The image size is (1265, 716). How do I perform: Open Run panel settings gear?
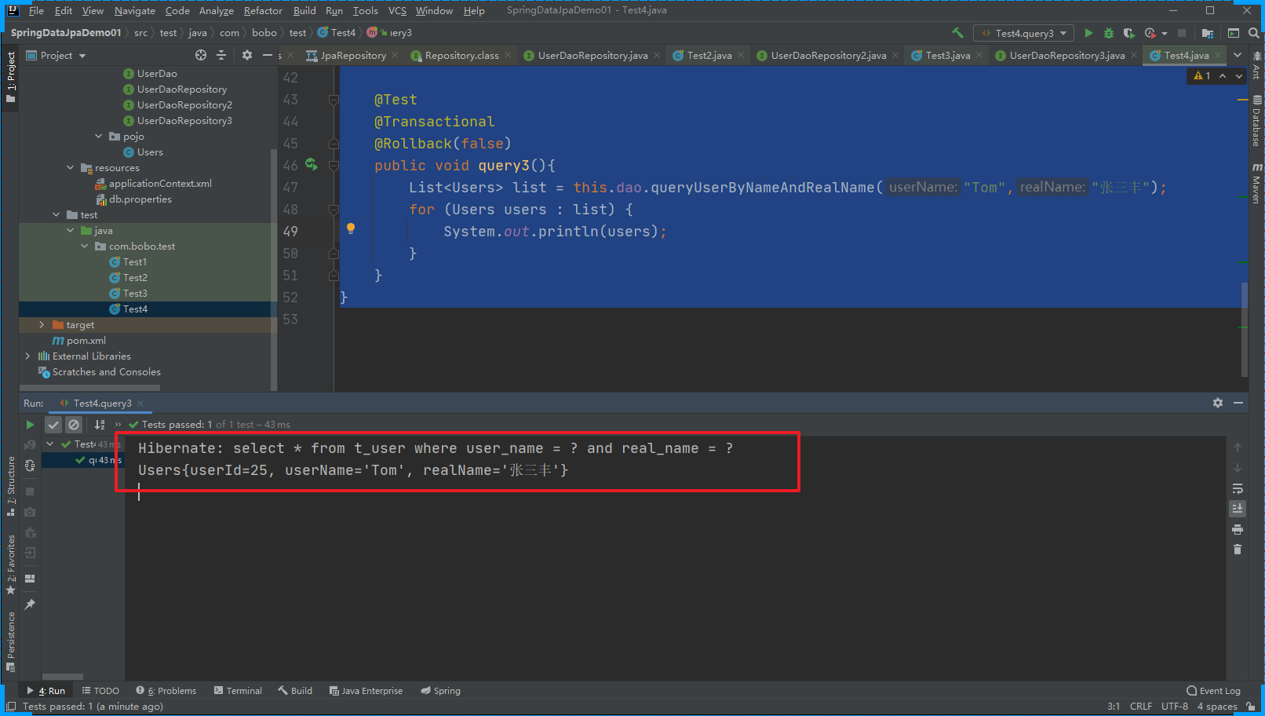pos(1218,403)
